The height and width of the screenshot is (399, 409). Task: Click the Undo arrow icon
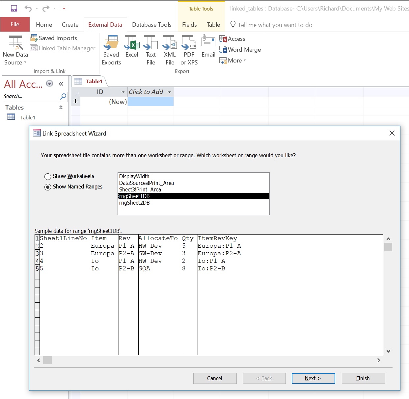(28, 8)
